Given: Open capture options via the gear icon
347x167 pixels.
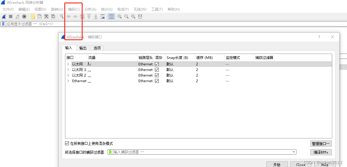Looking at the screenshot, I should (24, 16).
